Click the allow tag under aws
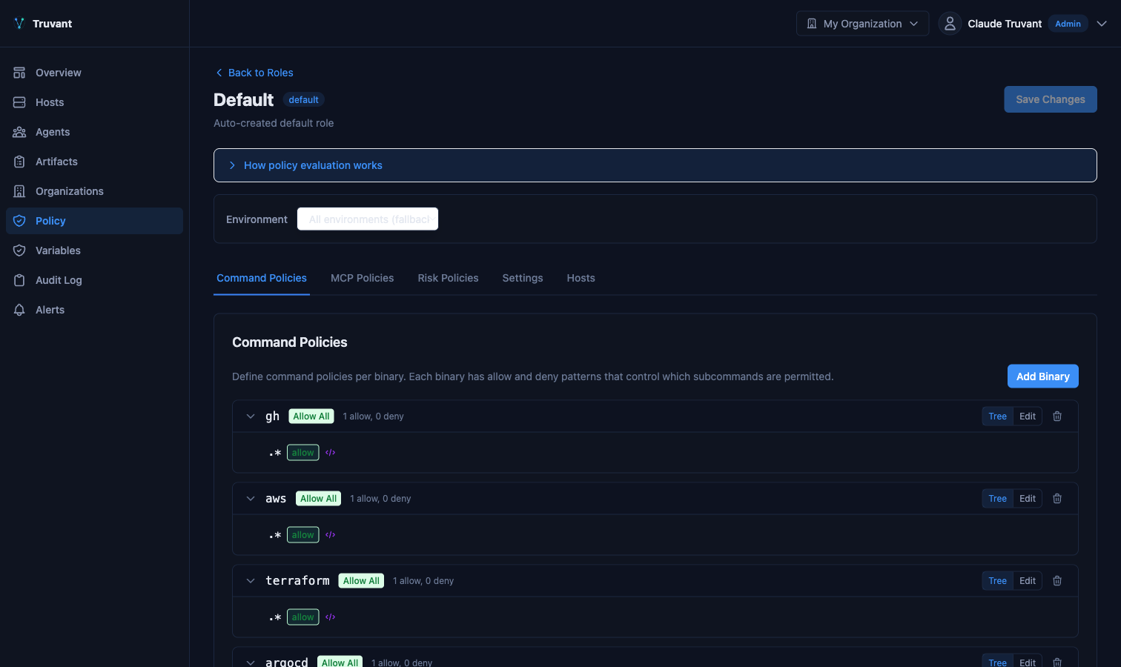The image size is (1121, 667). coord(302,535)
